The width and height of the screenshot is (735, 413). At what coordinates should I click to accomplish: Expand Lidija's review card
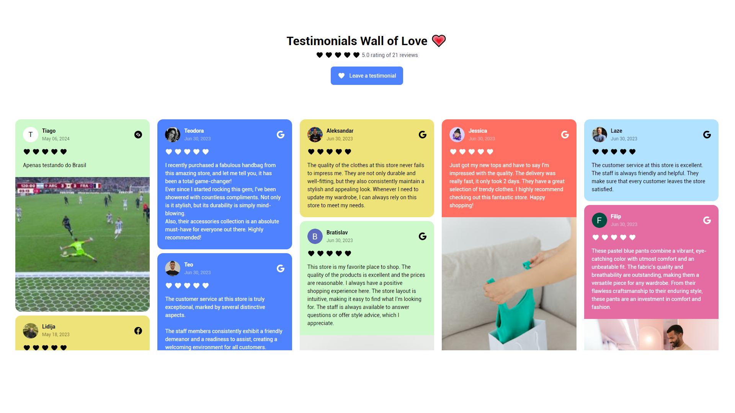(x=83, y=335)
